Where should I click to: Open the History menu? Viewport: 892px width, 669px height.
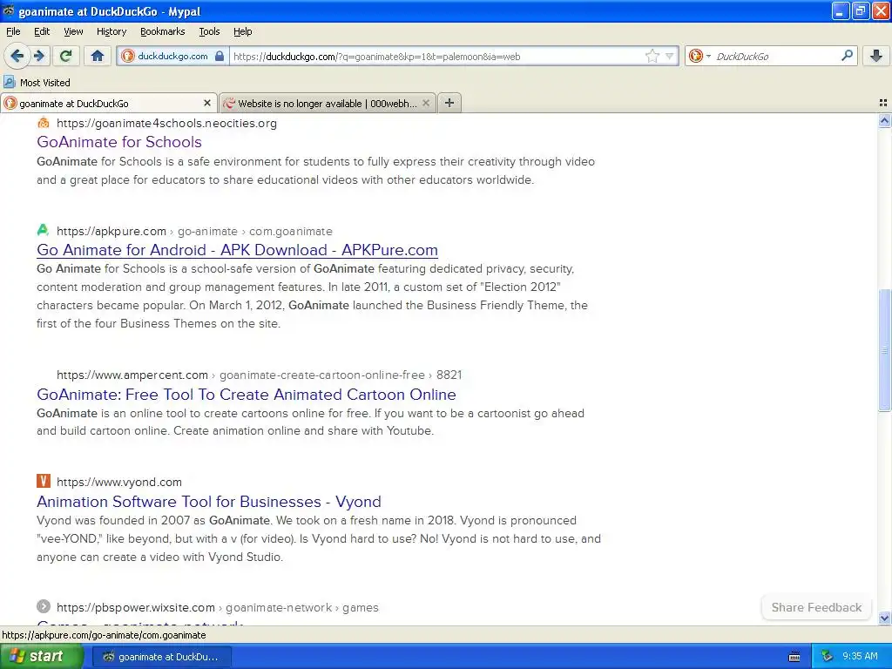111,31
